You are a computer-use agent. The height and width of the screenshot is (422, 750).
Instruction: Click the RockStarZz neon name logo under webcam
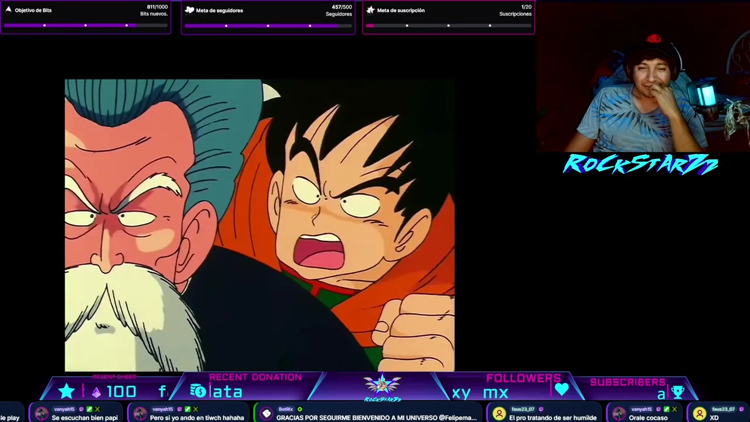point(640,165)
